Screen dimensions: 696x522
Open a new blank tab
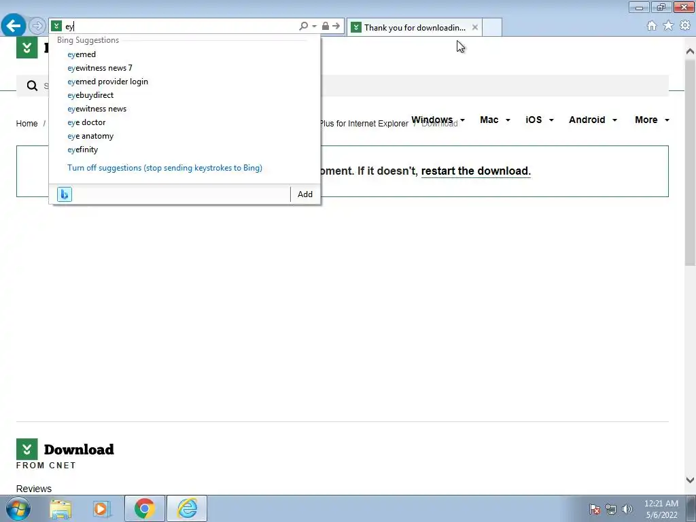(492, 27)
